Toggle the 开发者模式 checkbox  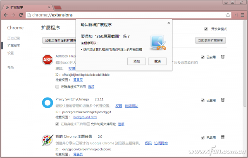tap(206, 29)
